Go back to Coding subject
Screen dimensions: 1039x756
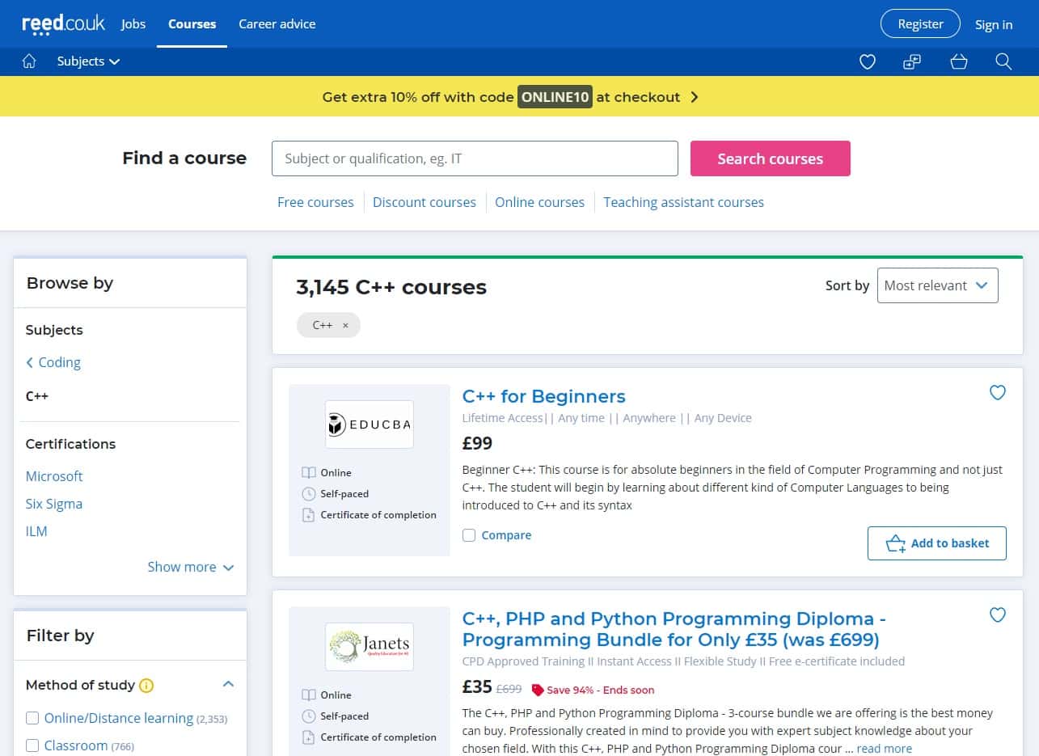coord(53,362)
